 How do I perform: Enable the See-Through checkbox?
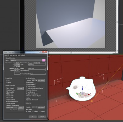tap(6, 88)
